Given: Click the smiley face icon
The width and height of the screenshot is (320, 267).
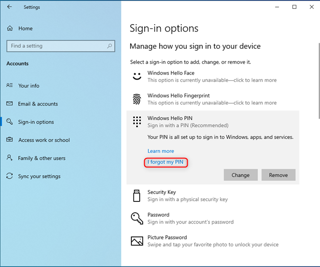Looking at the screenshot, I should pos(137,76).
